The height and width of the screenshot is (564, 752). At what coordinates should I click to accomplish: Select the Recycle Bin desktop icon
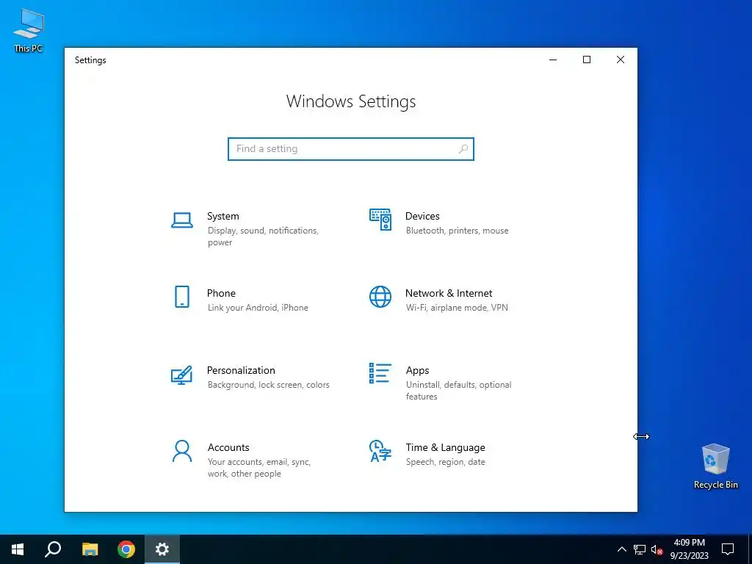coord(715,466)
